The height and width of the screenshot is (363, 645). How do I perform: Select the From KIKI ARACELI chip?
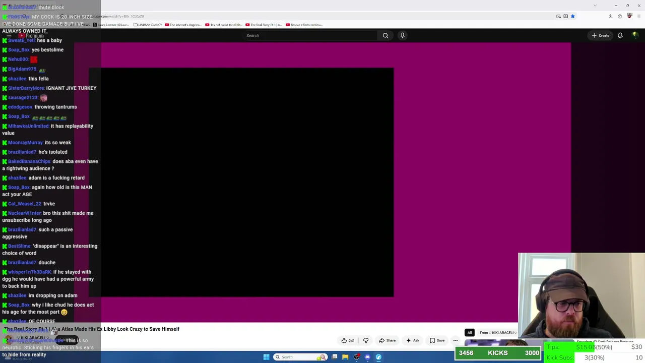click(497, 333)
